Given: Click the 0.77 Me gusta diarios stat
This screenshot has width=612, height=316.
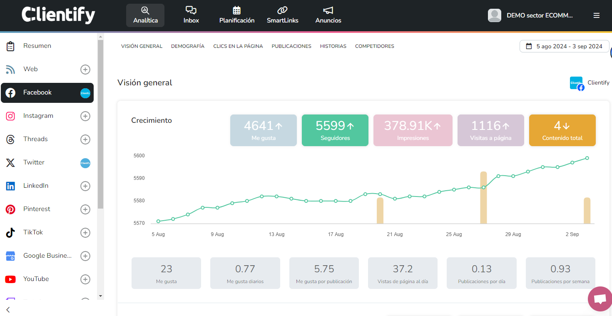Looking at the screenshot, I should point(245,273).
